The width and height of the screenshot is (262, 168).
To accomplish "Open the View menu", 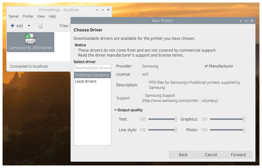I will tap(41, 17).
